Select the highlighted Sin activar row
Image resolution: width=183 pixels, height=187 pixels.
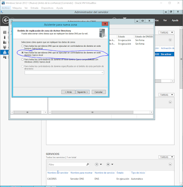pos(164,54)
